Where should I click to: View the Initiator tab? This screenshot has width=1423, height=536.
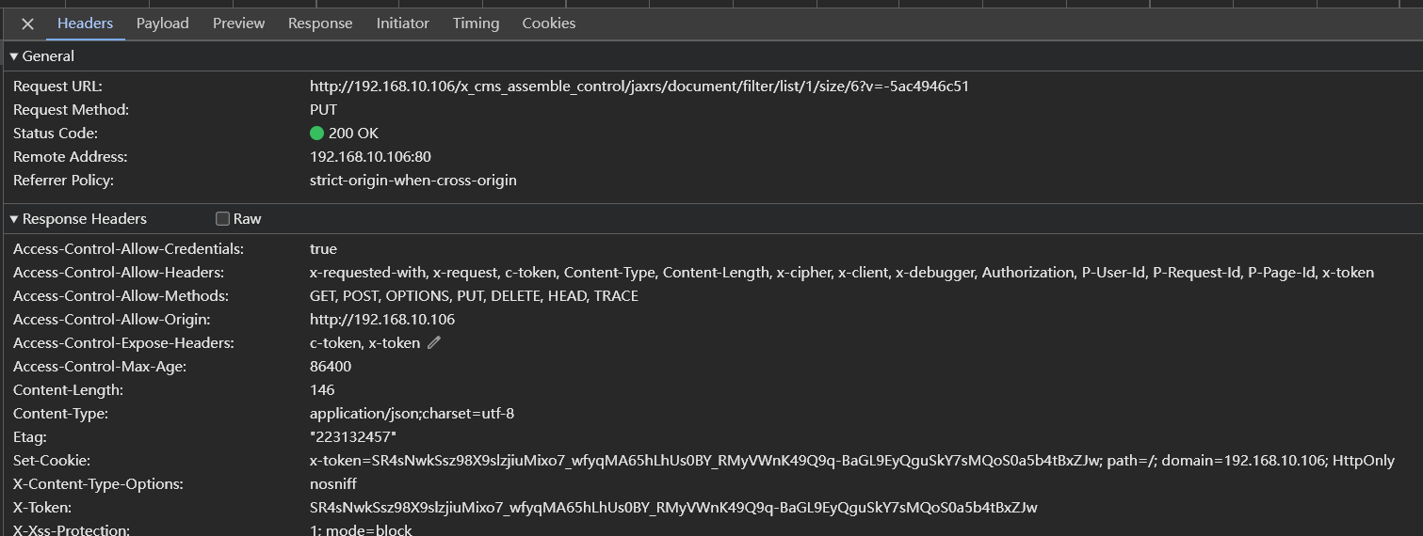point(402,24)
